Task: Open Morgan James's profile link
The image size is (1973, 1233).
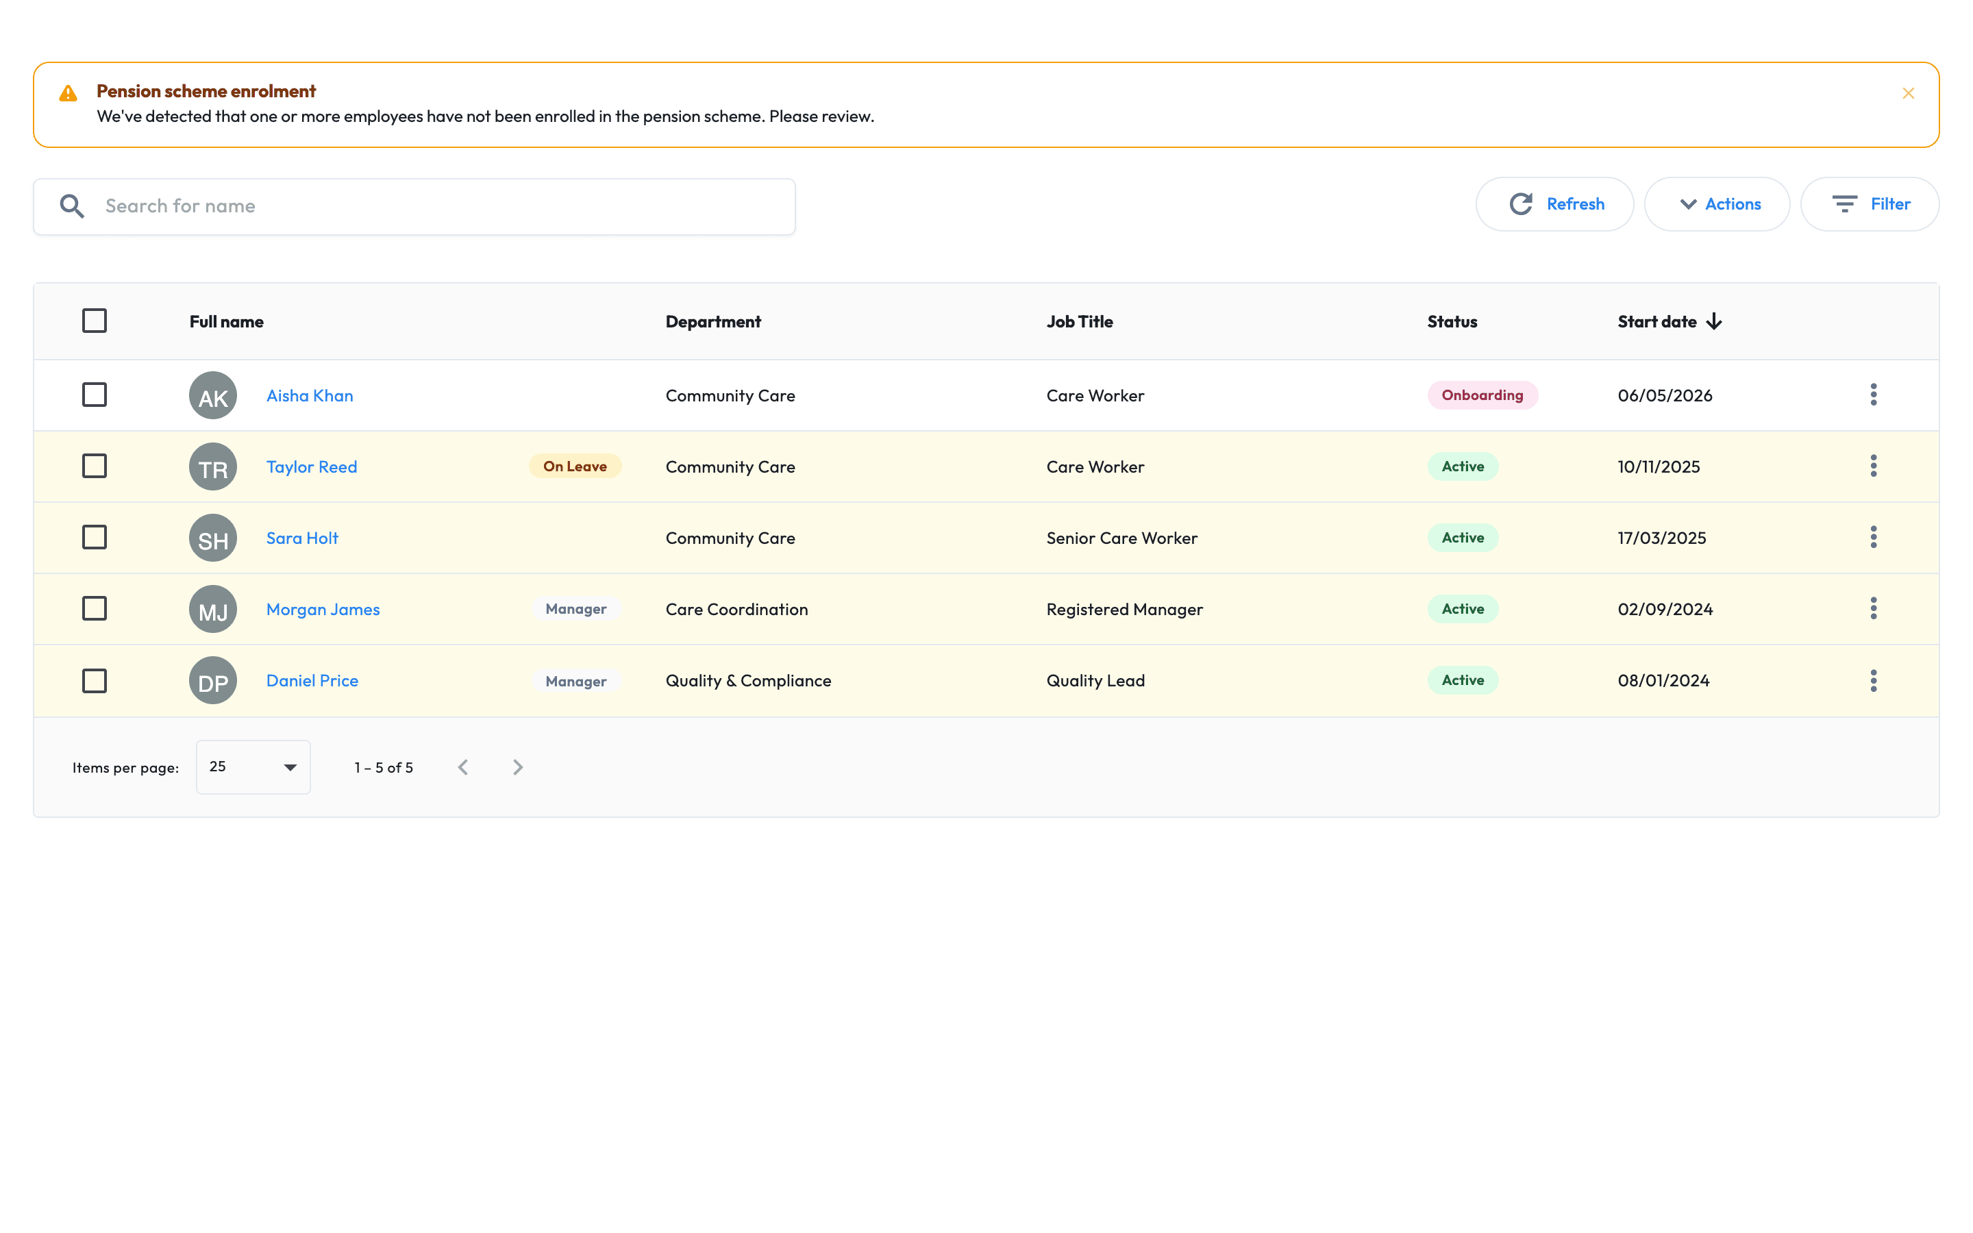Action: click(x=323, y=609)
